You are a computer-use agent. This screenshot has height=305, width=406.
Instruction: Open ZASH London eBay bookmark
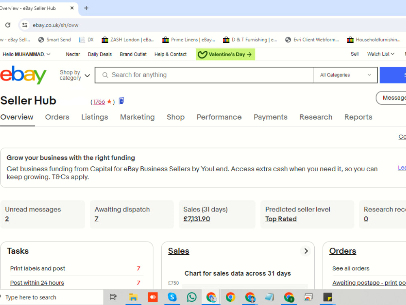128,40
